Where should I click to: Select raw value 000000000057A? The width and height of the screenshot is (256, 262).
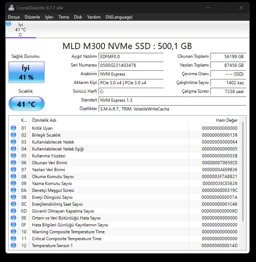tap(219, 197)
